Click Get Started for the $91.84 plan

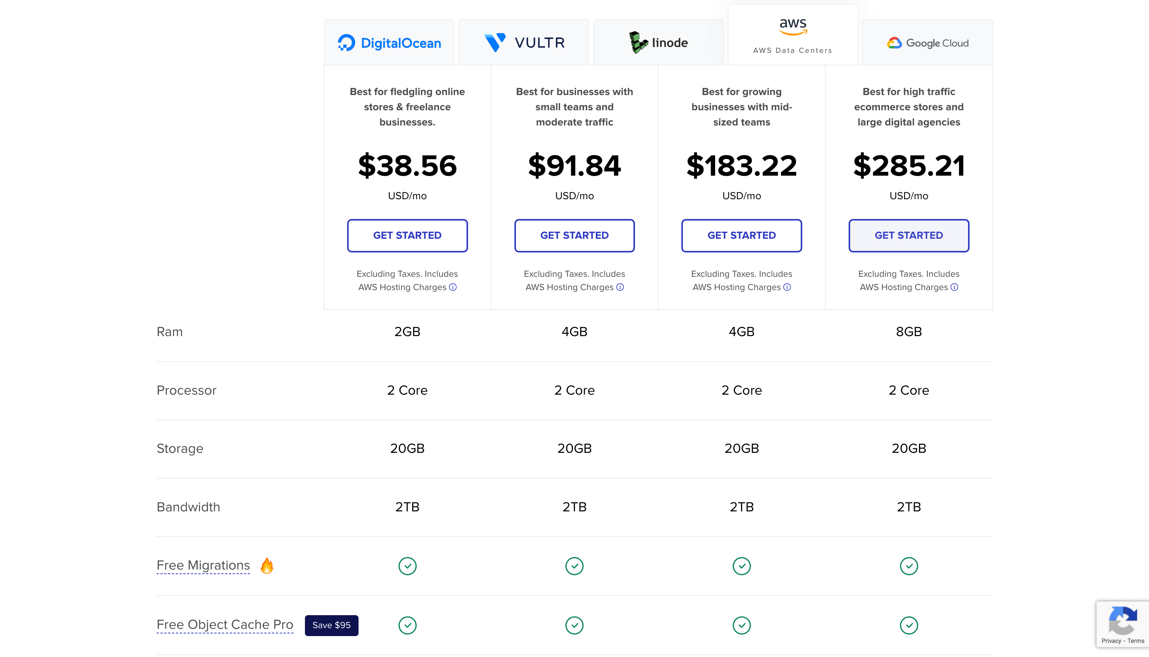[574, 236]
